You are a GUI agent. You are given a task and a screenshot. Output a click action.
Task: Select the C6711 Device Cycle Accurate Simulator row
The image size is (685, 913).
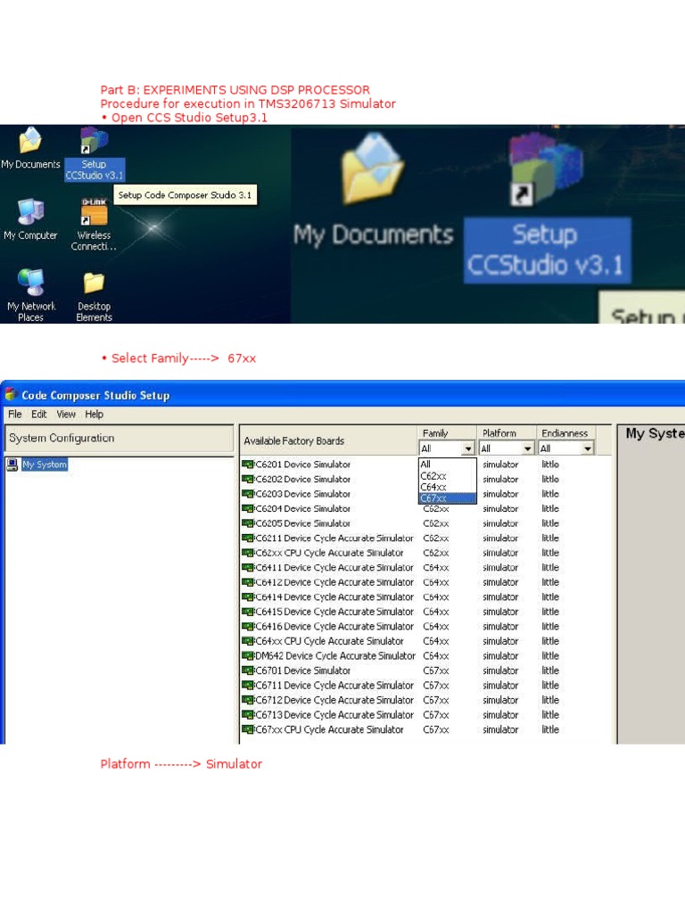click(334, 686)
